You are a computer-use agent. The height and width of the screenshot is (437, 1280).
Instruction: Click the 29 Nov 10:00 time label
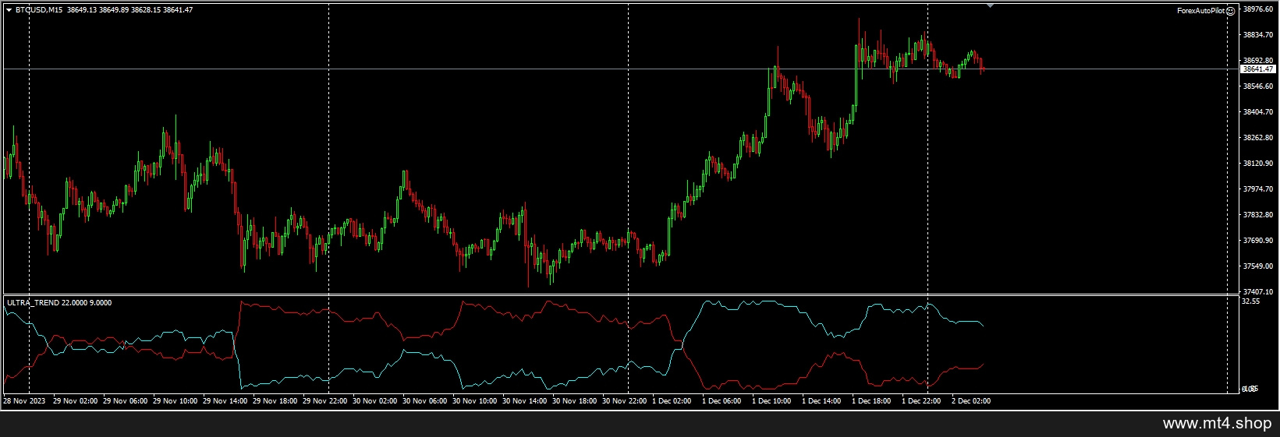[x=175, y=401]
